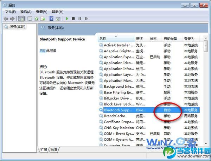Click 禁用 startup type of Base Filtering
This screenshot has height=161, width=211.
pyautogui.click(x=167, y=92)
